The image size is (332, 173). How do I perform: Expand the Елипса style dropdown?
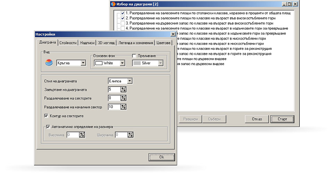tap(129, 81)
